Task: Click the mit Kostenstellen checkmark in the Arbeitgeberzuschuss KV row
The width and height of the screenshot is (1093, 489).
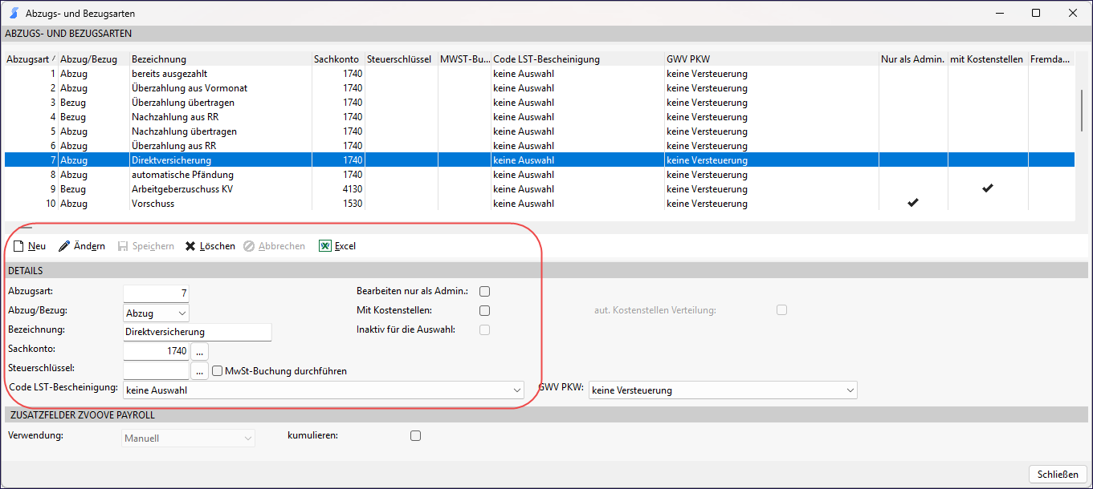Action: pos(988,188)
